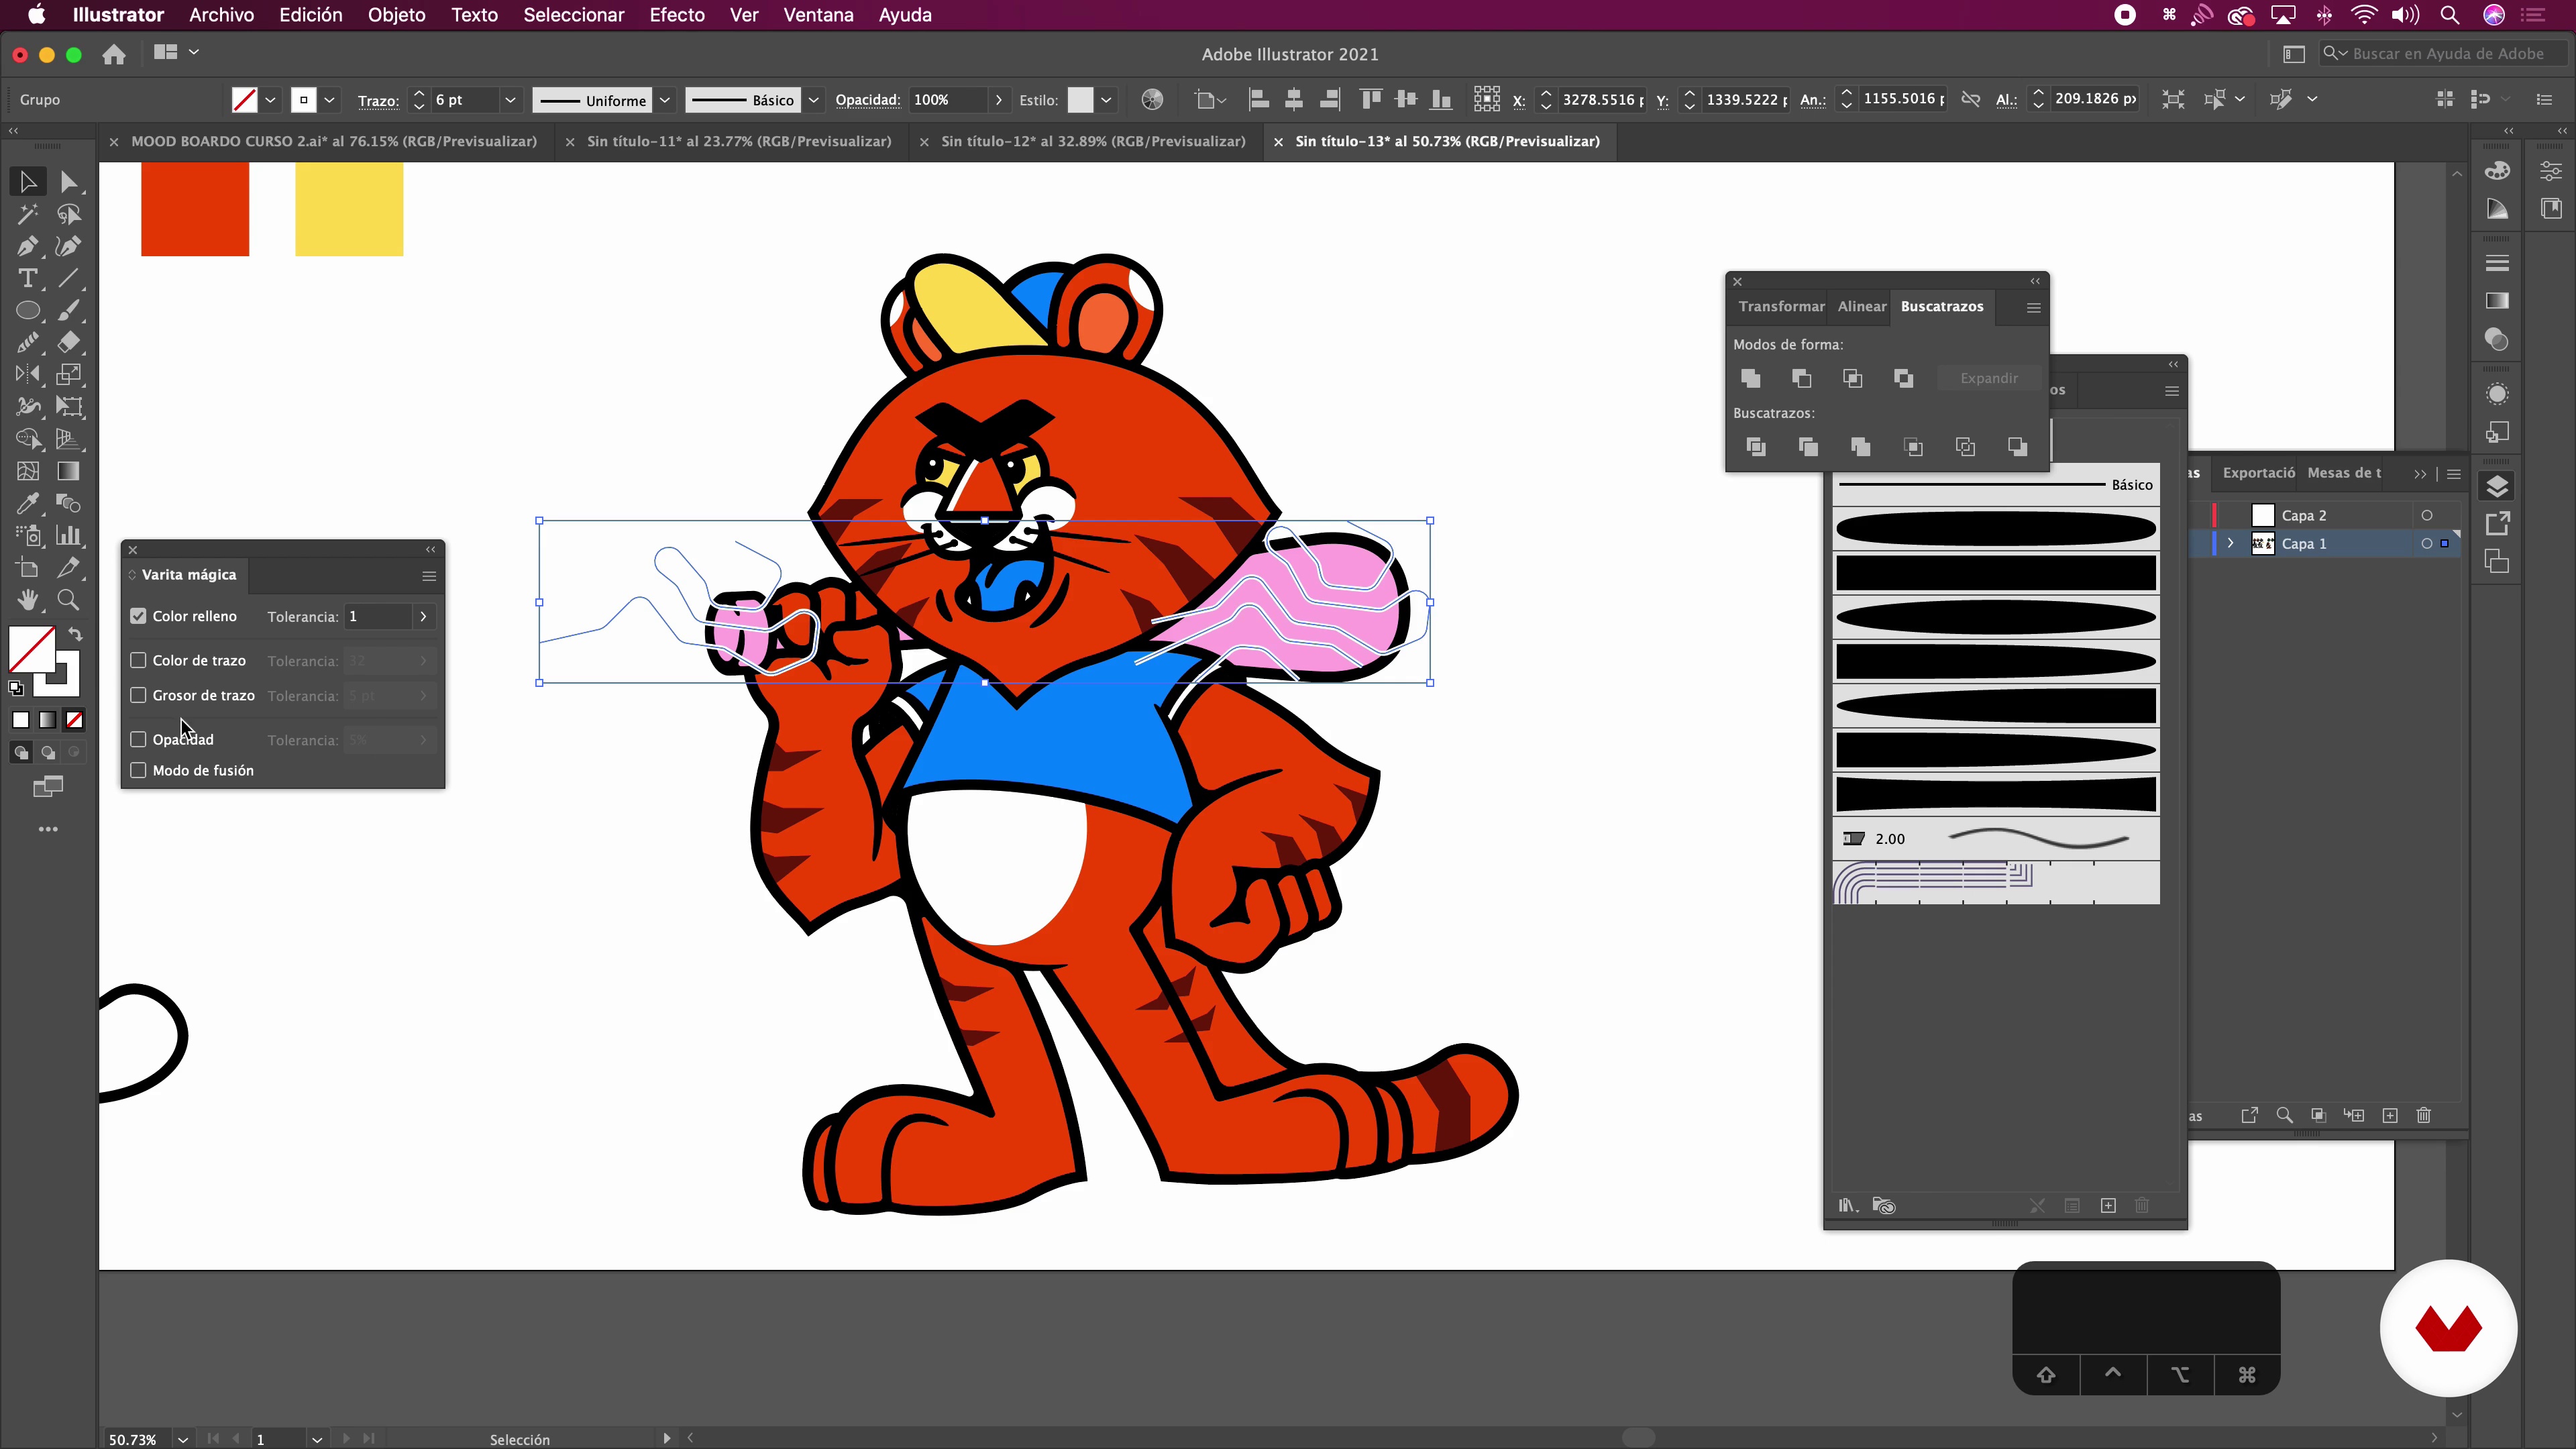Select the Paintbrush tool
The width and height of the screenshot is (2576, 1449).
[69, 311]
